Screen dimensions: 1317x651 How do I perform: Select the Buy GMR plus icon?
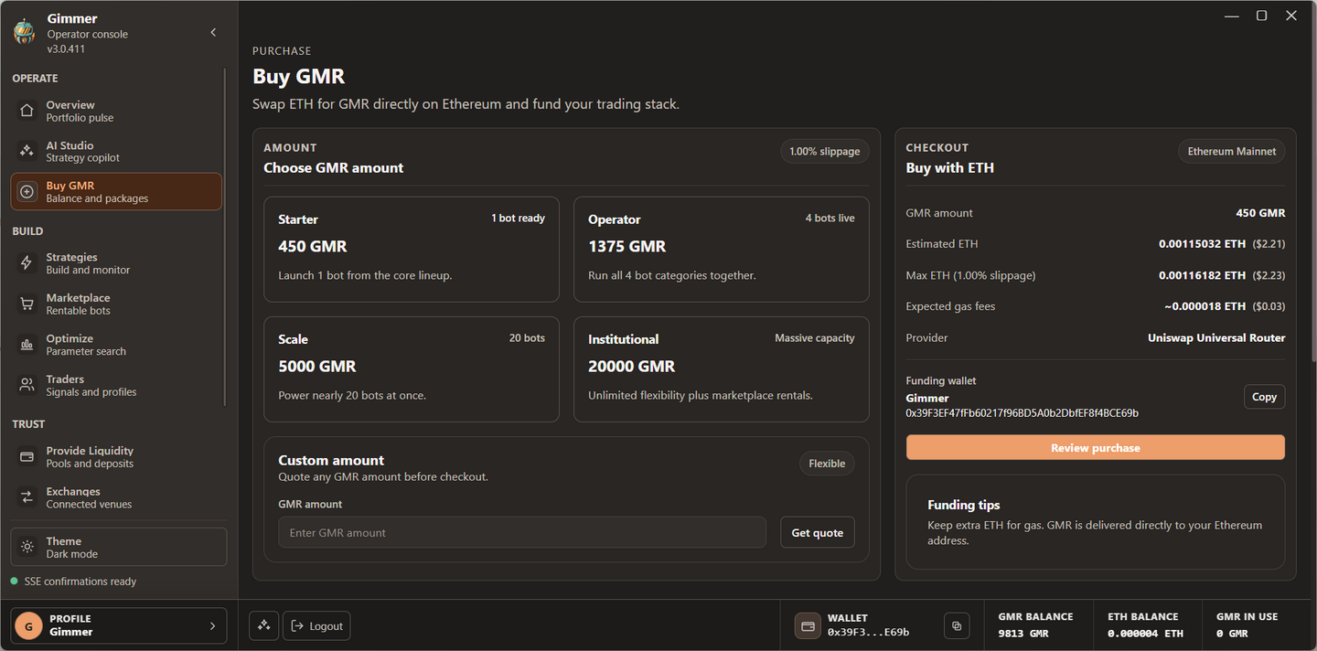click(x=27, y=192)
